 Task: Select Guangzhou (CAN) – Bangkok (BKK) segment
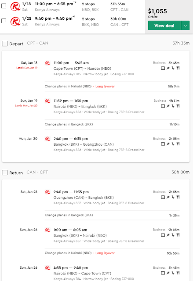(x=84, y=198)
